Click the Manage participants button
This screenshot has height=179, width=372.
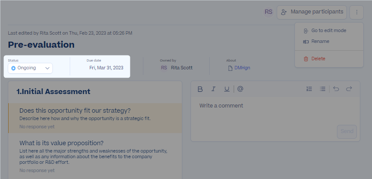pos(312,12)
